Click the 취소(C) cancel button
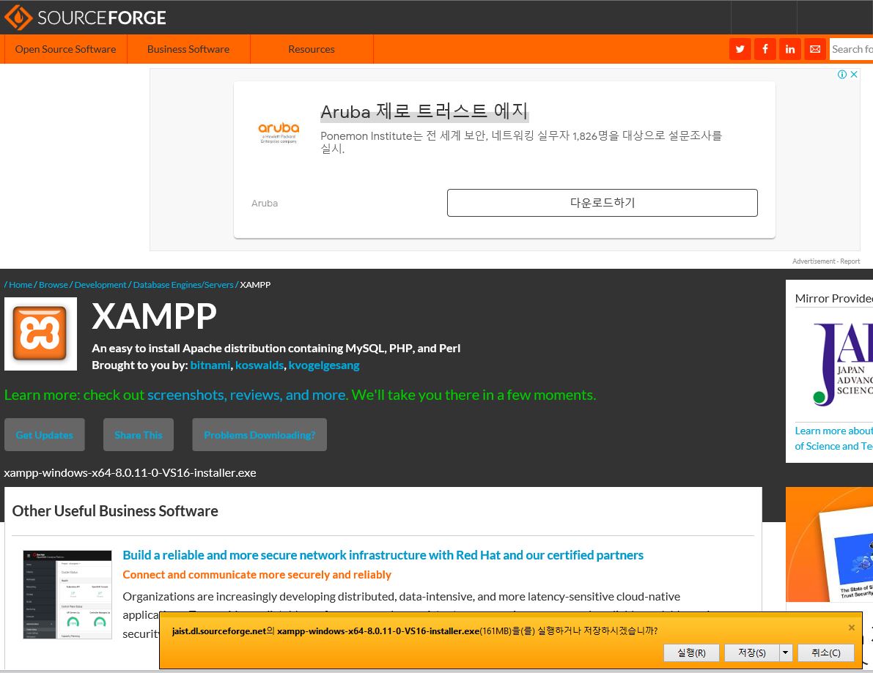The height and width of the screenshot is (673, 873). [x=825, y=652]
